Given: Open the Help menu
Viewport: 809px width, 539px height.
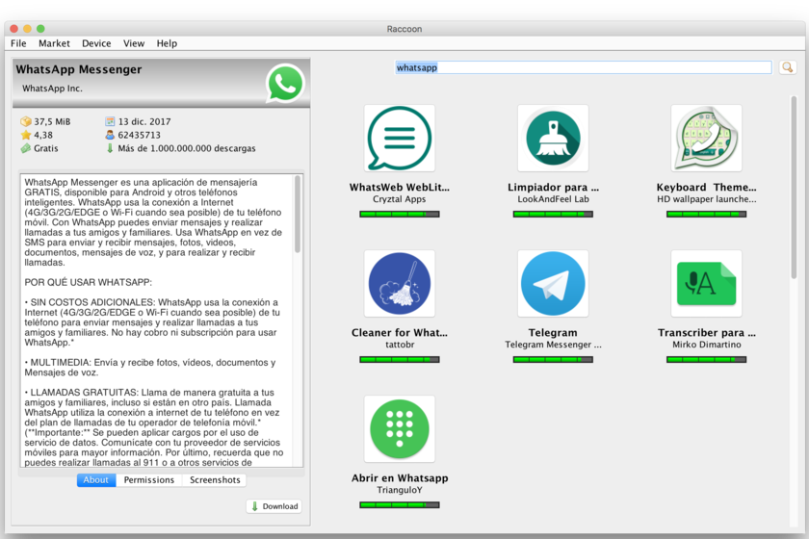Looking at the screenshot, I should tap(167, 43).
